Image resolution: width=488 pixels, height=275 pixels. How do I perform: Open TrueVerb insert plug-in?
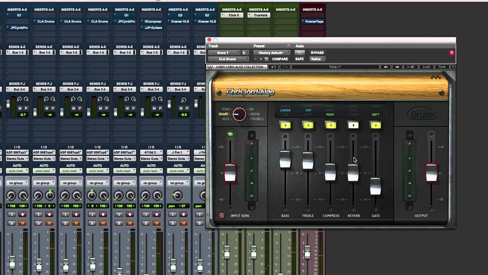pos(259,15)
